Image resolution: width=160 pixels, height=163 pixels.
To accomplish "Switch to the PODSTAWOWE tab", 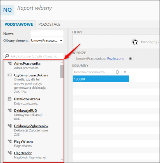I will (19, 25).
